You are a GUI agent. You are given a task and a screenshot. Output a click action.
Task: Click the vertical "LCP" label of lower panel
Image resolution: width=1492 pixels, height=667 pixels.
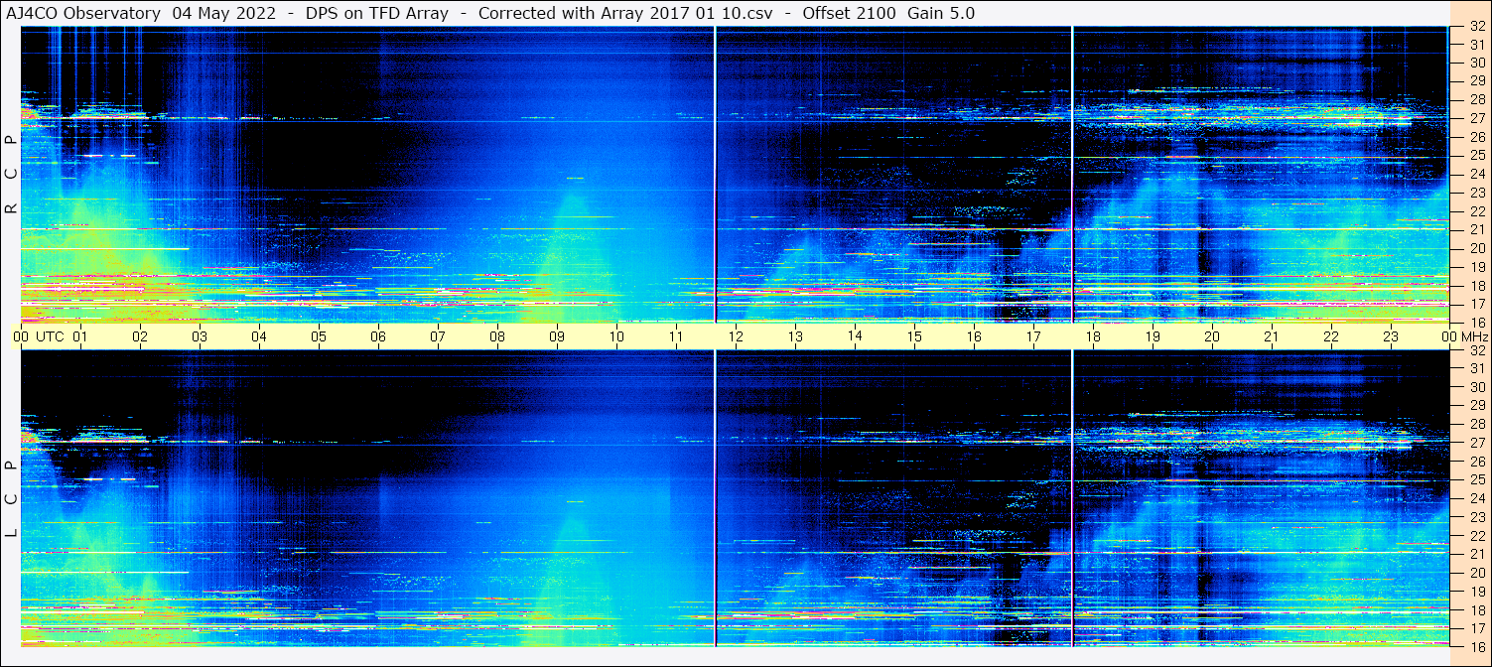click(12, 499)
